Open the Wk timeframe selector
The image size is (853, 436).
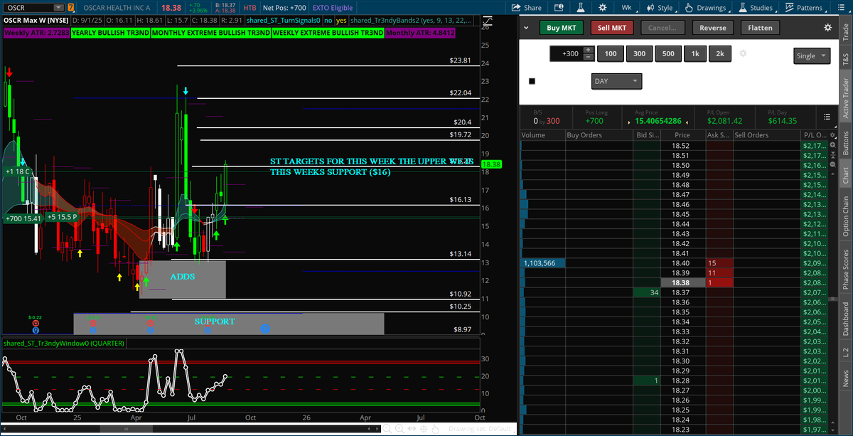click(626, 8)
